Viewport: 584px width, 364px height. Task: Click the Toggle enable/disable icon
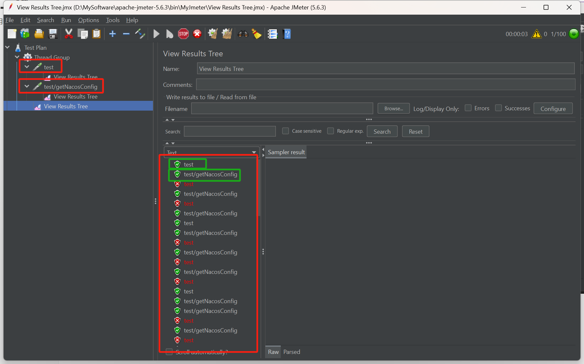140,34
